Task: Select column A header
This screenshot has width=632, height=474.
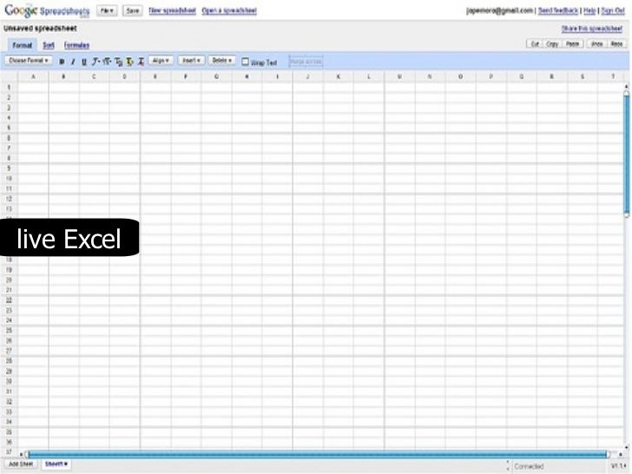Action: pos(33,76)
